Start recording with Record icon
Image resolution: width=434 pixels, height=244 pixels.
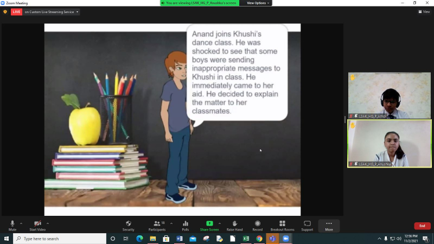pyautogui.click(x=257, y=225)
